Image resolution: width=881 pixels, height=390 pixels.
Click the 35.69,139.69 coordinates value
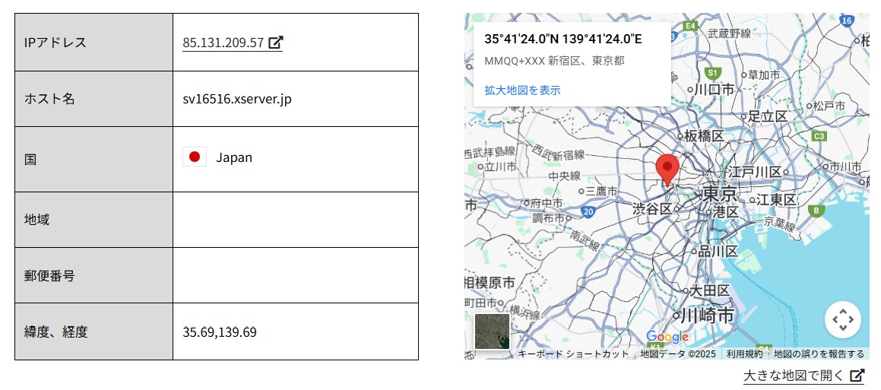pos(219,331)
